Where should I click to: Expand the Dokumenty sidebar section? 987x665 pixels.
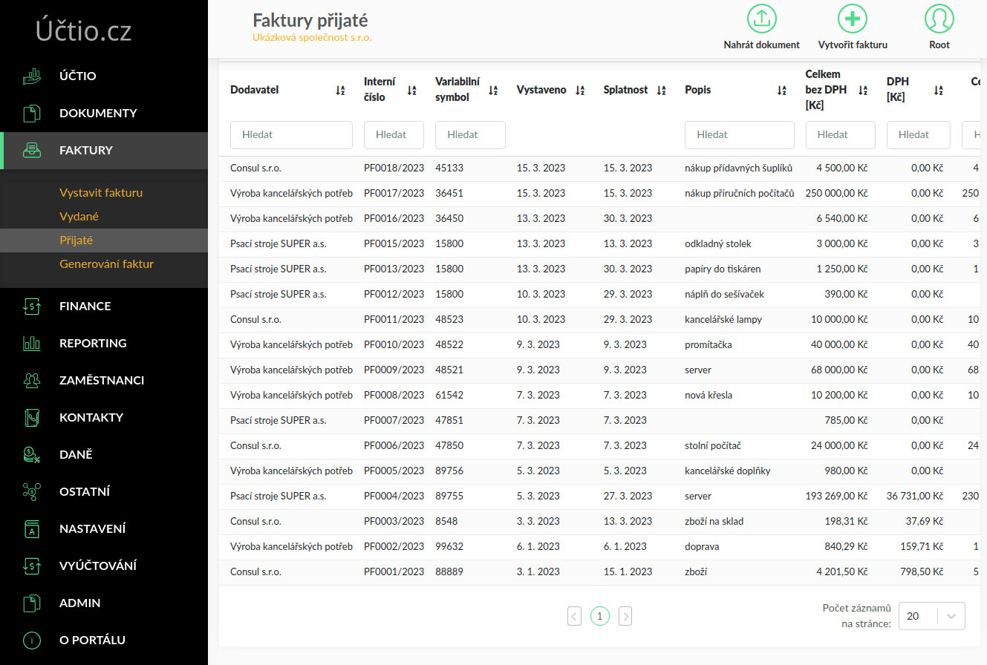(x=98, y=113)
